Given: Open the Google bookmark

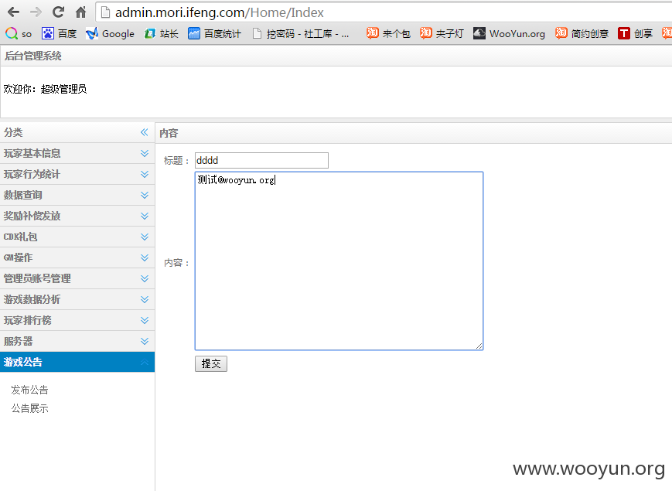Looking at the screenshot, I should click(x=110, y=33).
